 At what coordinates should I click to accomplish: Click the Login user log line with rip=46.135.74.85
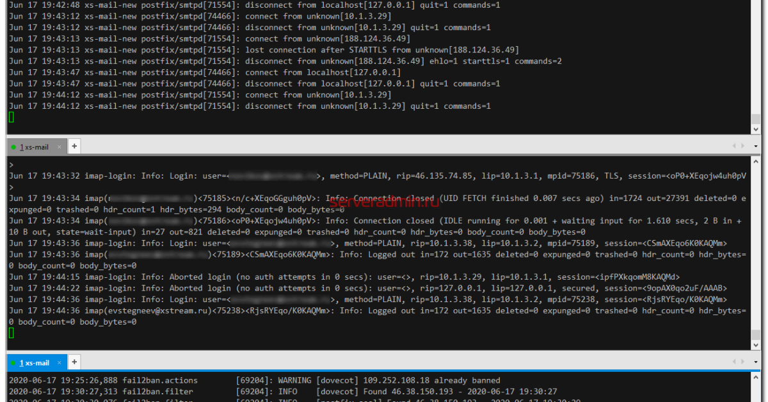[x=256, y=175]
